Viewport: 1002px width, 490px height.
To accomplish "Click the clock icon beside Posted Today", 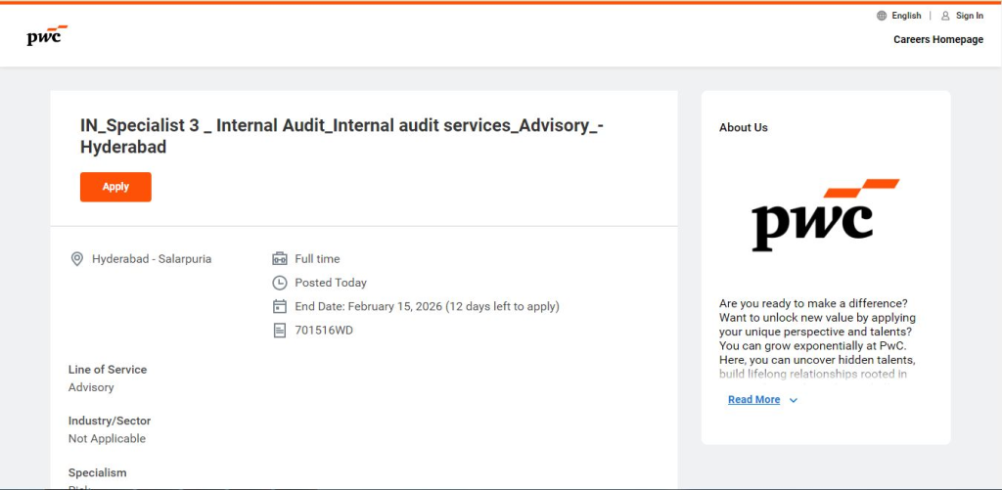I will [279, 283].
